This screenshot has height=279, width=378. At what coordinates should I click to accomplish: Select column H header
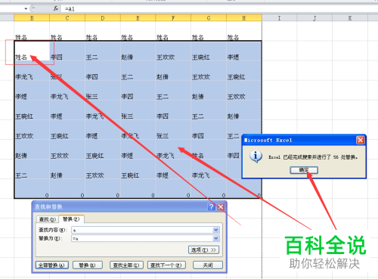(x=244, y=18)
